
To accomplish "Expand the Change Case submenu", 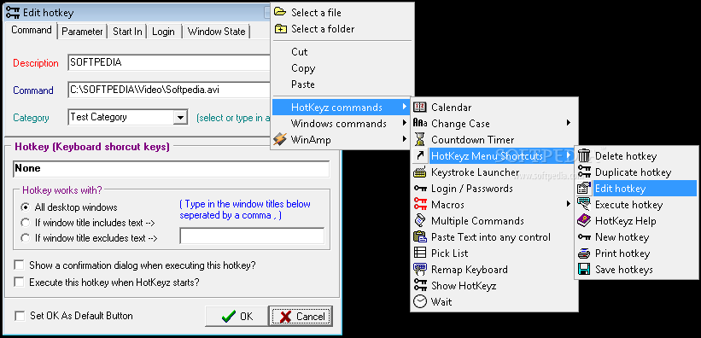I will 494,124.
